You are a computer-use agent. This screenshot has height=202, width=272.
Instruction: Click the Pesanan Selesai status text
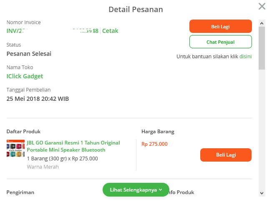pyautogui.click(x=29, y=54)
